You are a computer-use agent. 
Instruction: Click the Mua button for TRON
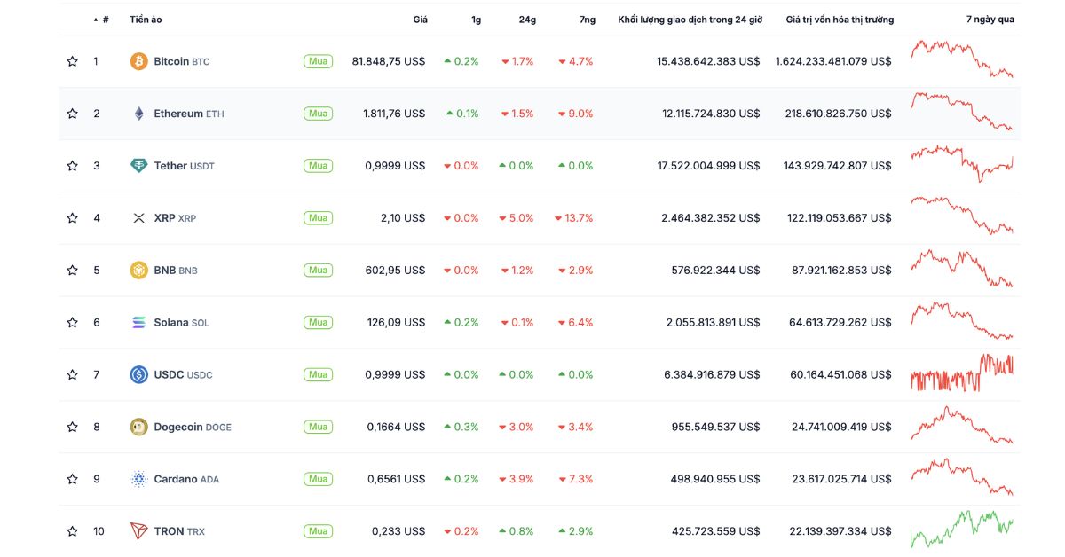point(318,531)
